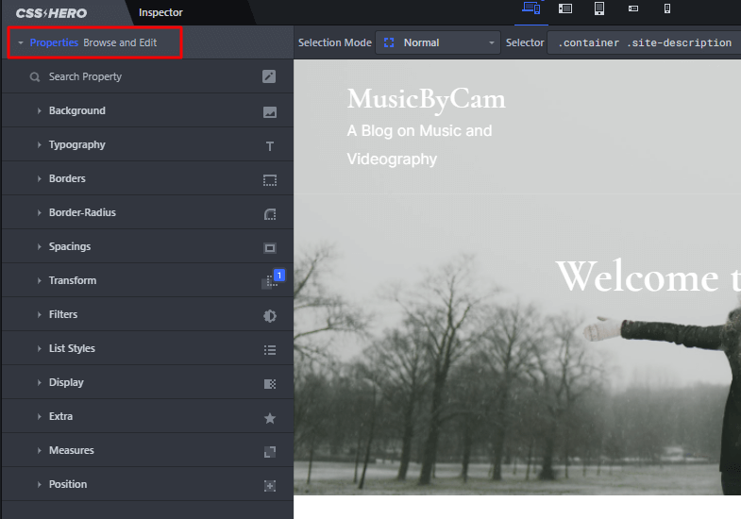The image size is (741, 519).
Task: Click the Display icon
Action: [x=270, y=384]
